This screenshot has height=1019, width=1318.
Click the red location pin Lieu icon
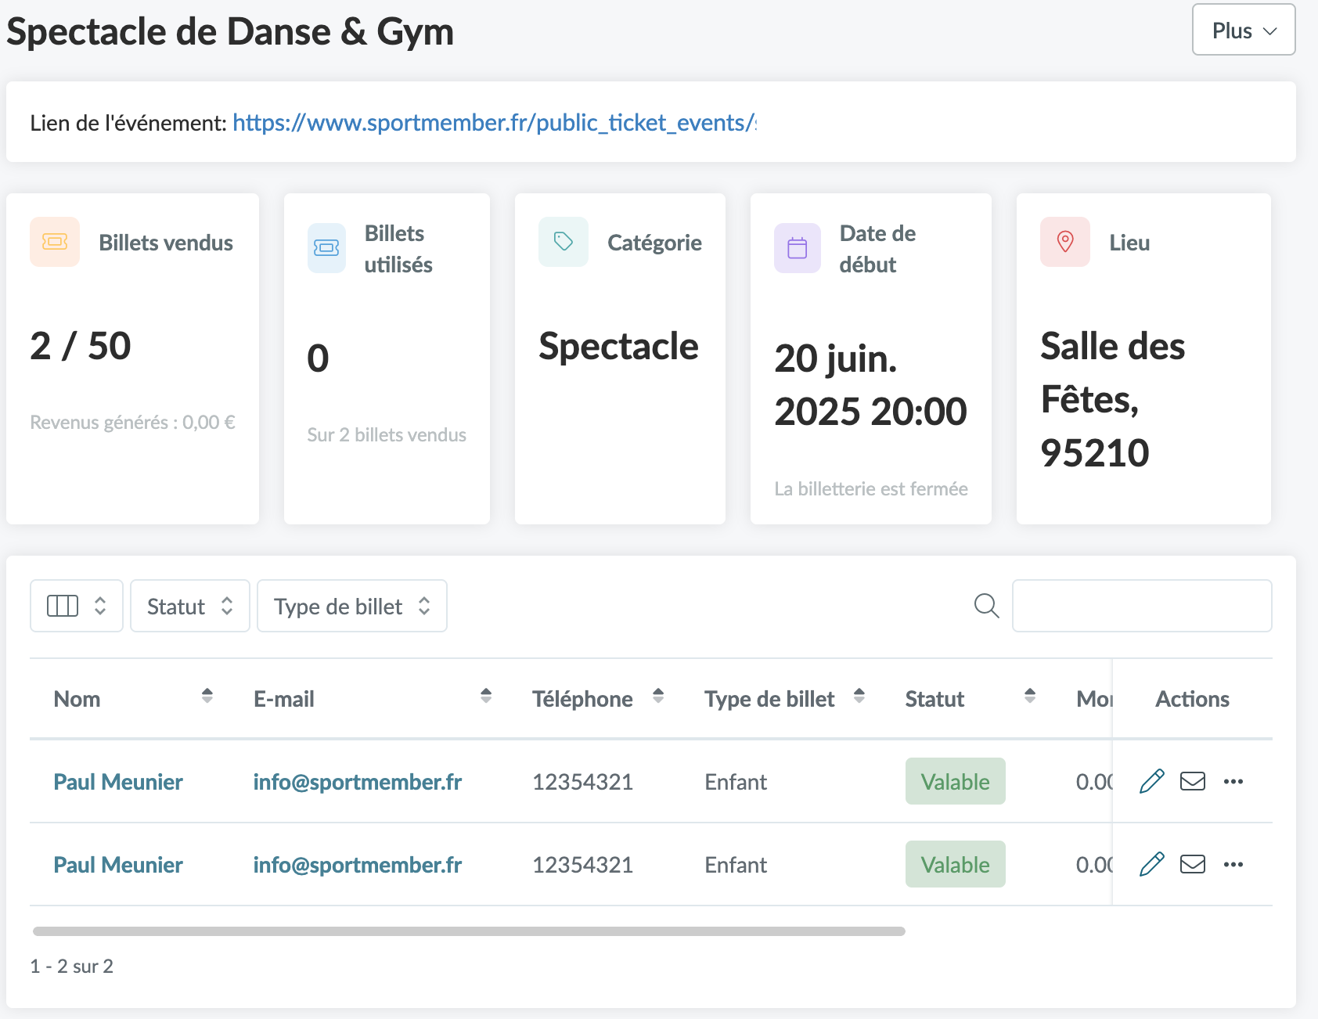1064,242
